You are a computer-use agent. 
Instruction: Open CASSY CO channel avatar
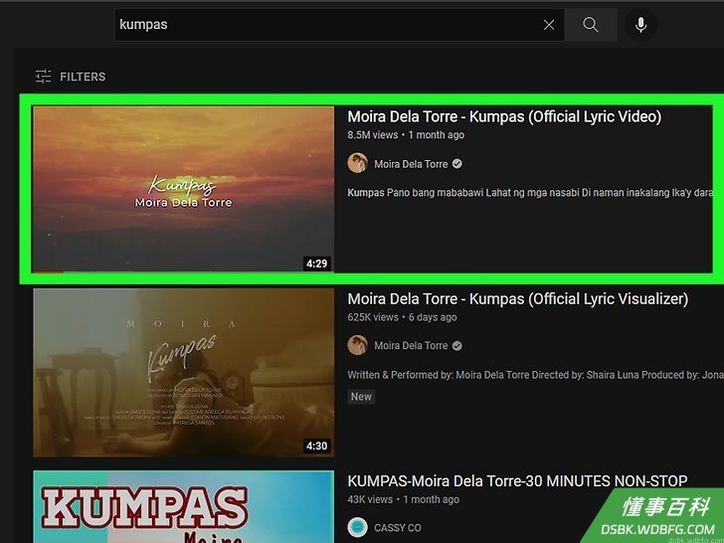357,527
